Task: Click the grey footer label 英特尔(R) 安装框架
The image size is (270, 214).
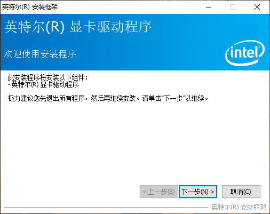Action: click(239, 207)
